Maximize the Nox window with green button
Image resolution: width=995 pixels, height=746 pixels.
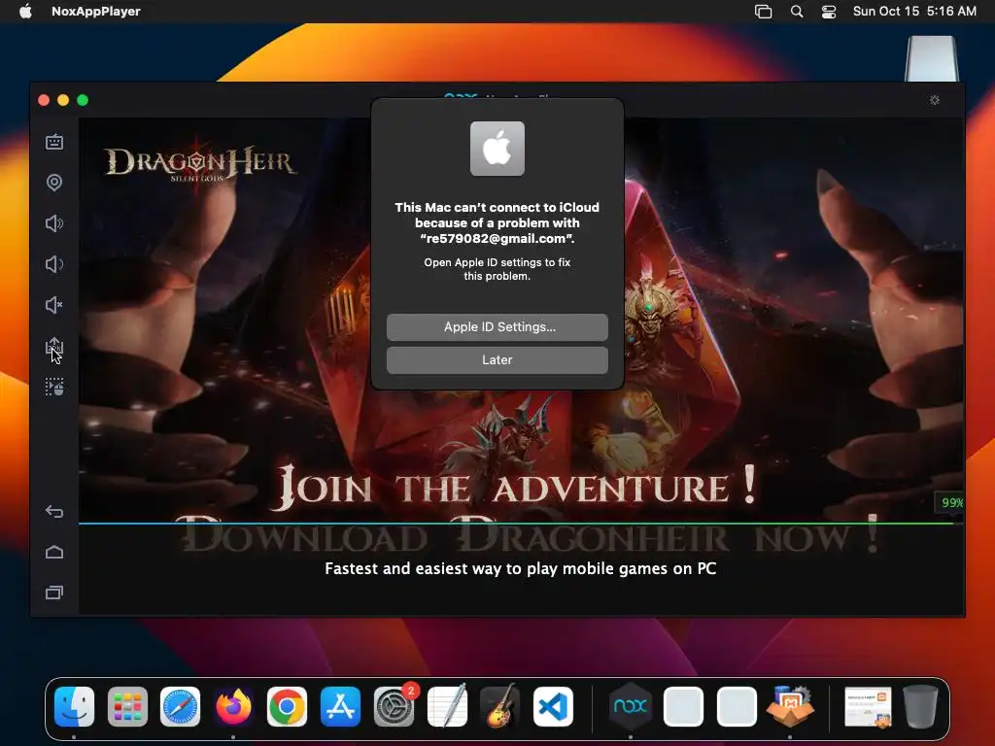point(83,100)
